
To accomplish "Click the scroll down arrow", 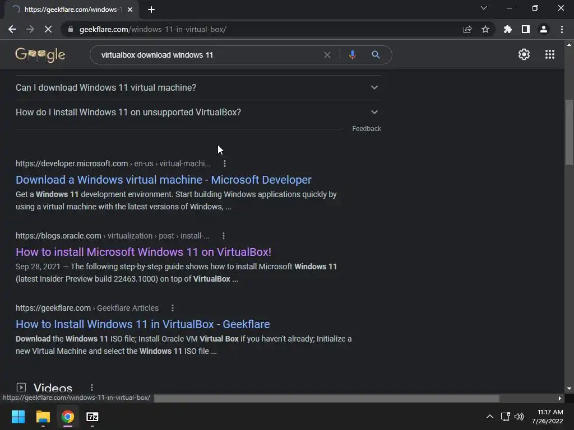I will point(569,389).
